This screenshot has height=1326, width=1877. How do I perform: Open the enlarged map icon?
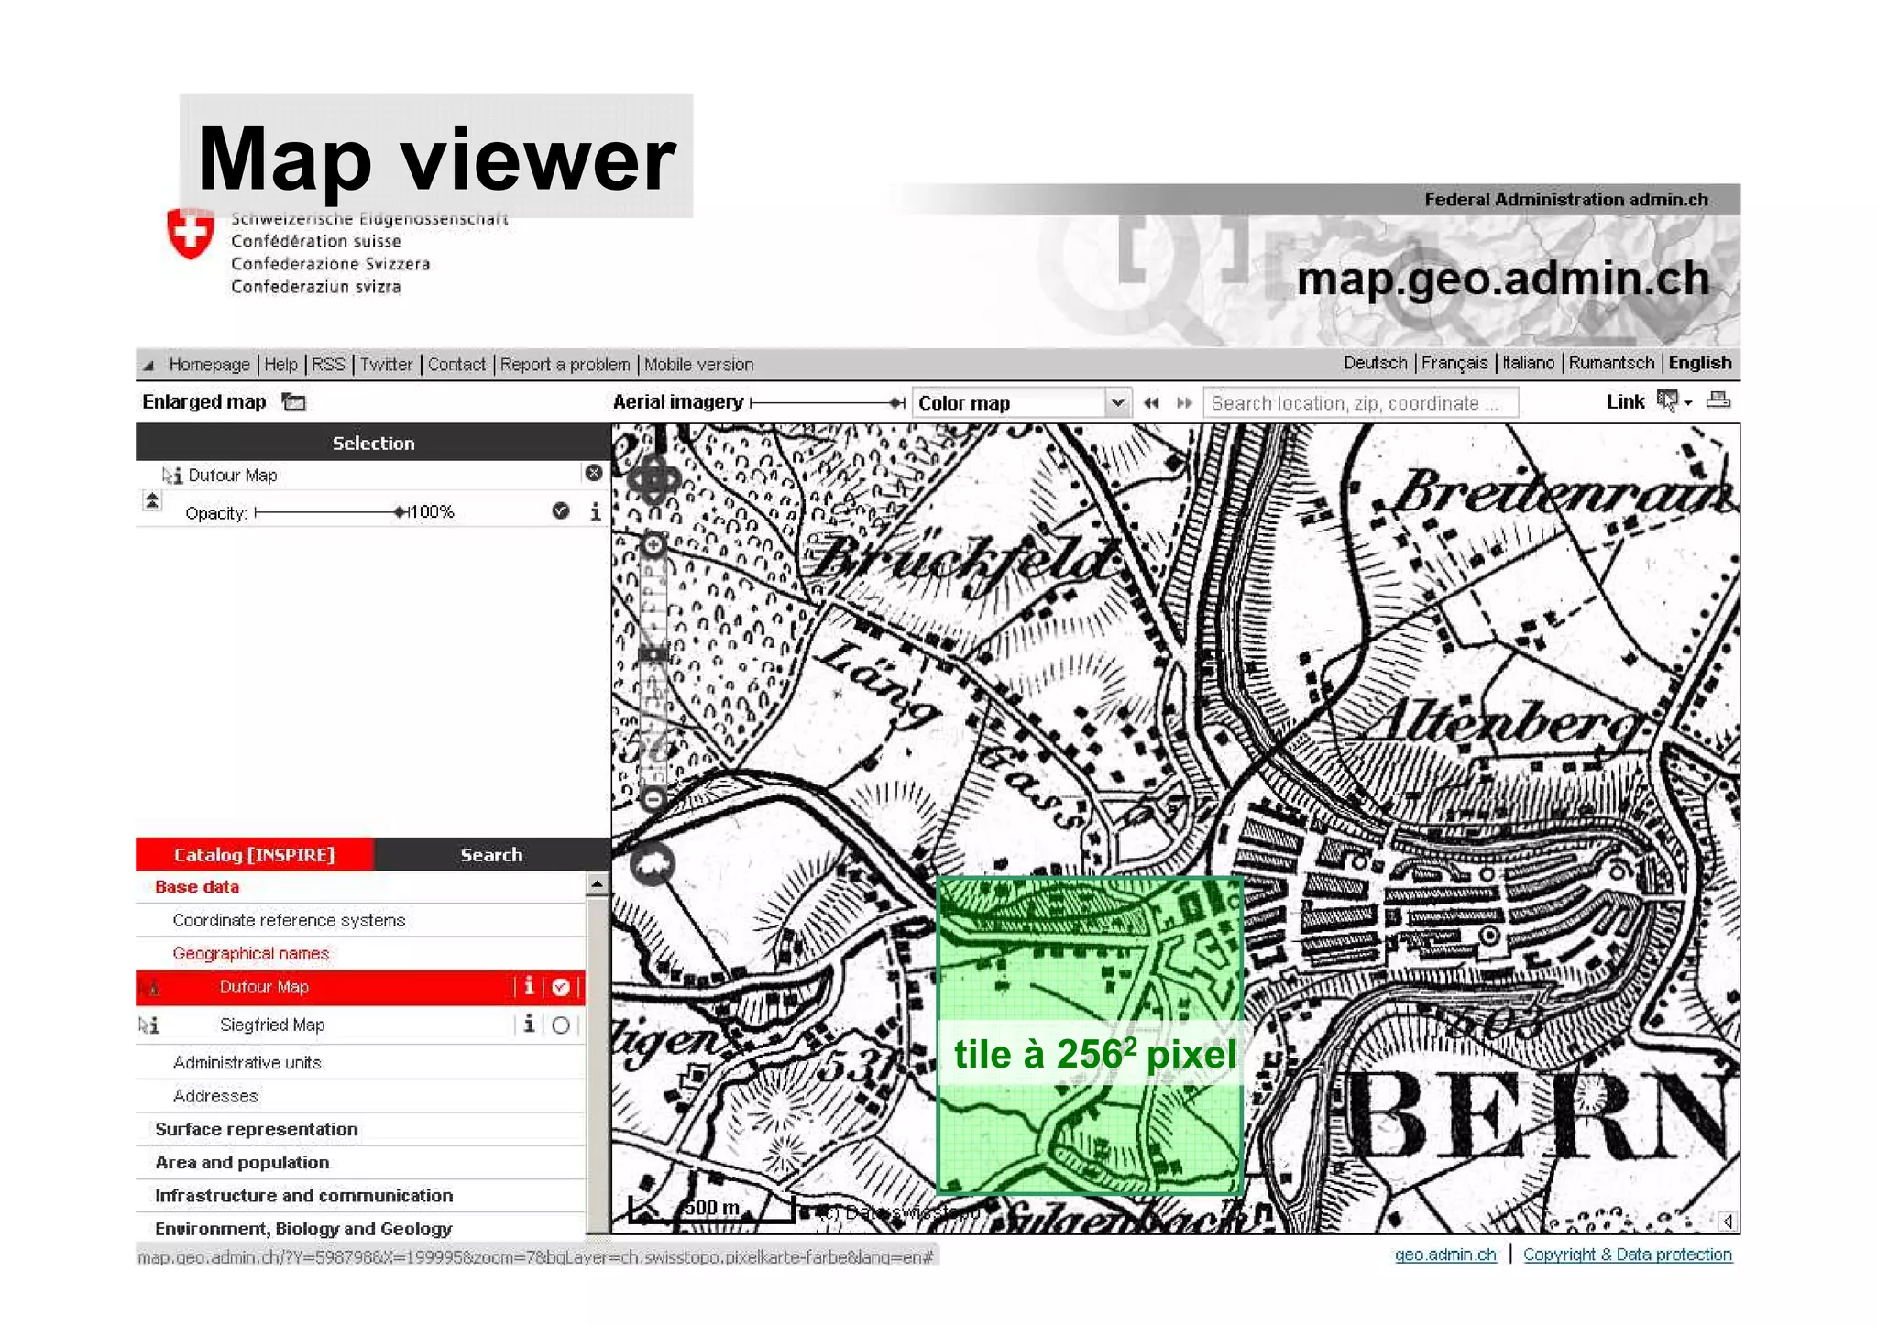(293, 401)
